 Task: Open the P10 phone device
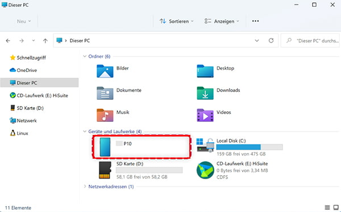click(x=142, y=147)
